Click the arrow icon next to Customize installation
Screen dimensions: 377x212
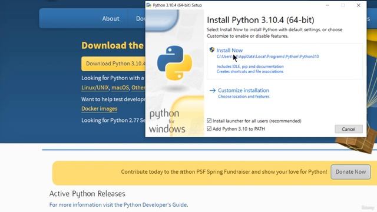pos(212,91)
